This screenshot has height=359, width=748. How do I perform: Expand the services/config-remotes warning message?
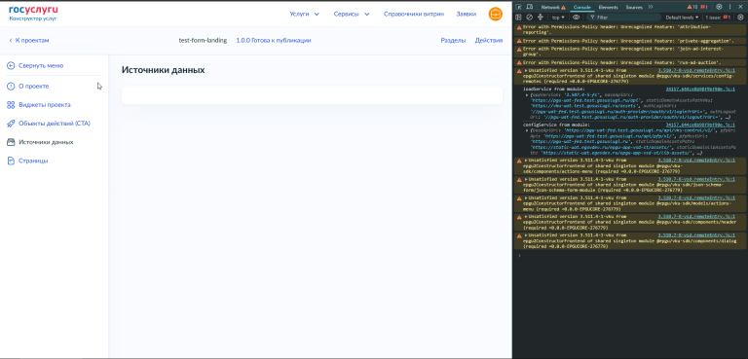coord(526,70)
